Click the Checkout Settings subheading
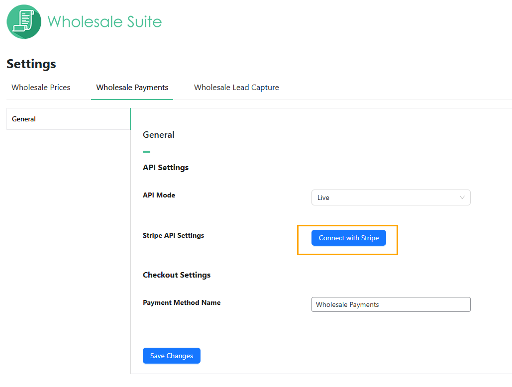 (x=177, y=275)
